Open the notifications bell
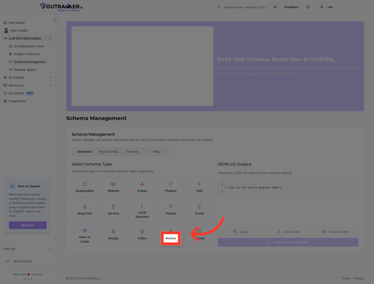 click(x=275, y=7)
